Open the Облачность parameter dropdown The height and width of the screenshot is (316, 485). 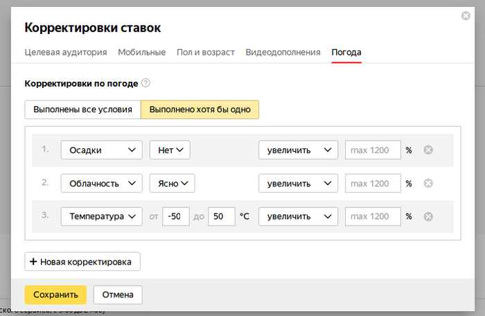coord(101,184)
